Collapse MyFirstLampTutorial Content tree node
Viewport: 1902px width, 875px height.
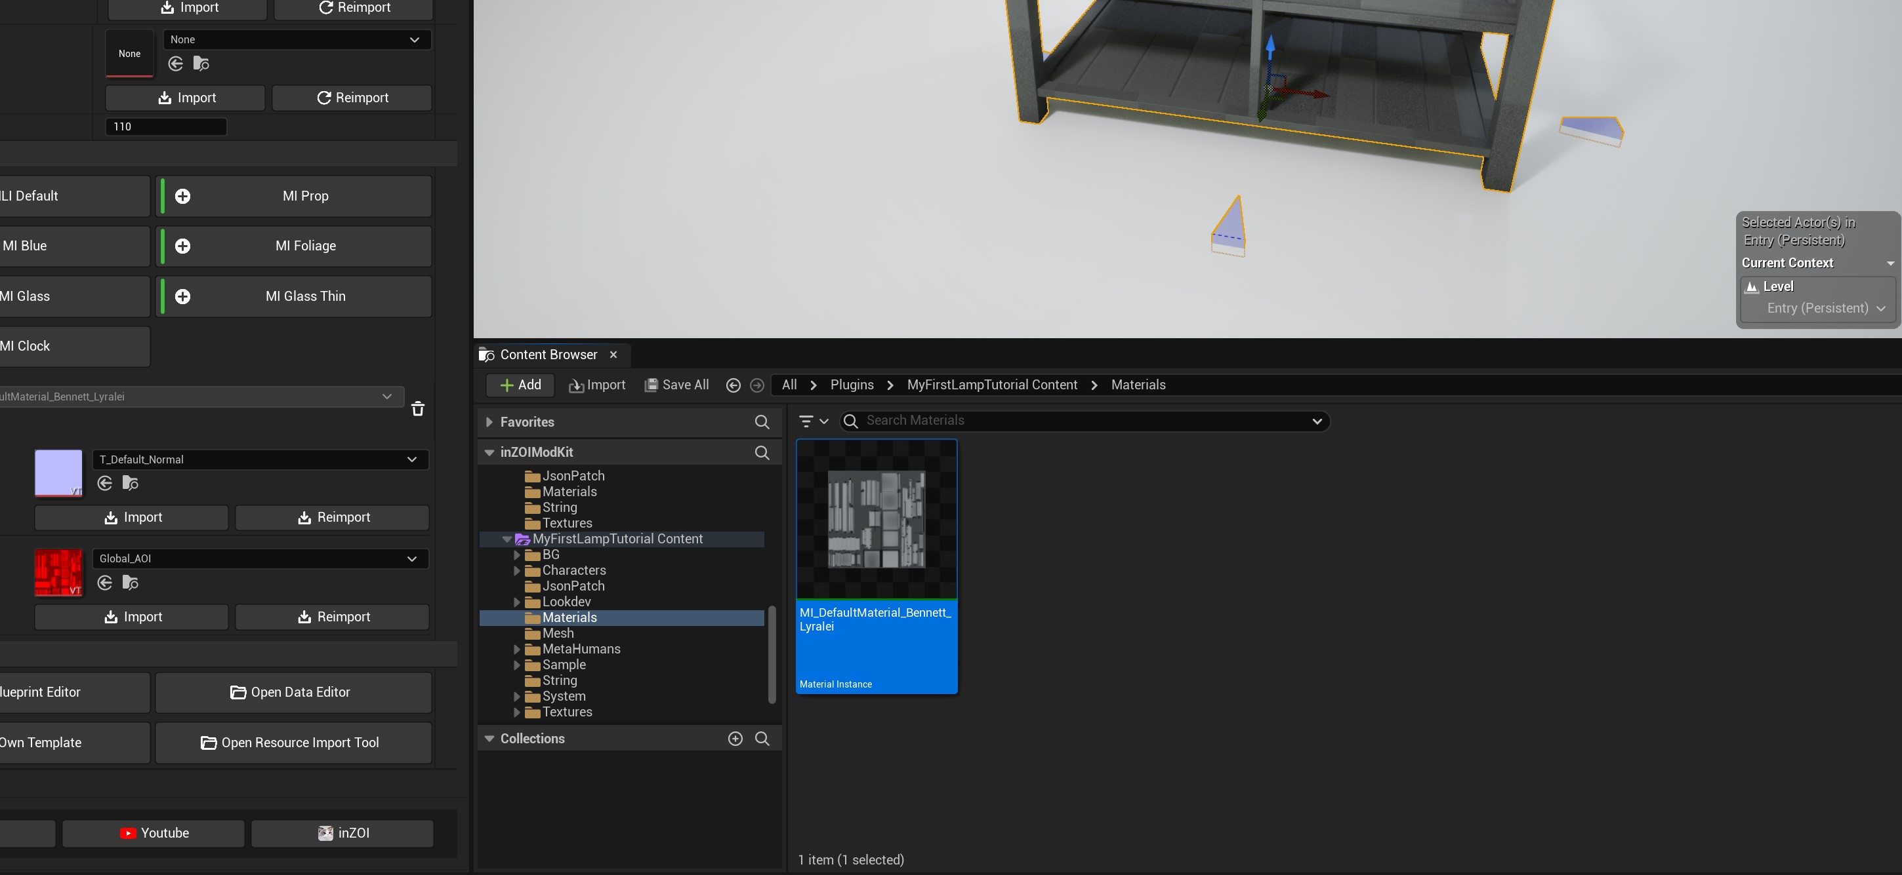[507, 539]
